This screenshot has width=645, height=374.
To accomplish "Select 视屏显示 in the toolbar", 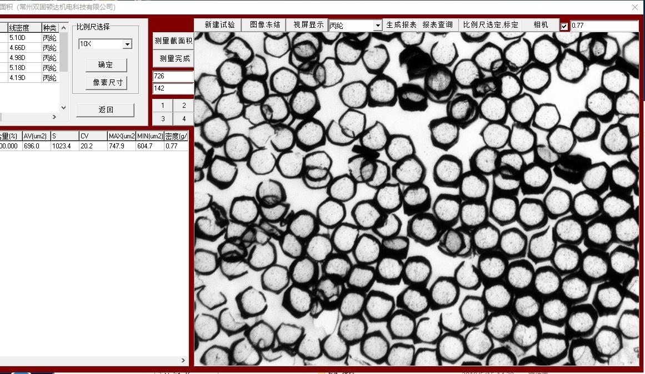I will tap(308, 25).
